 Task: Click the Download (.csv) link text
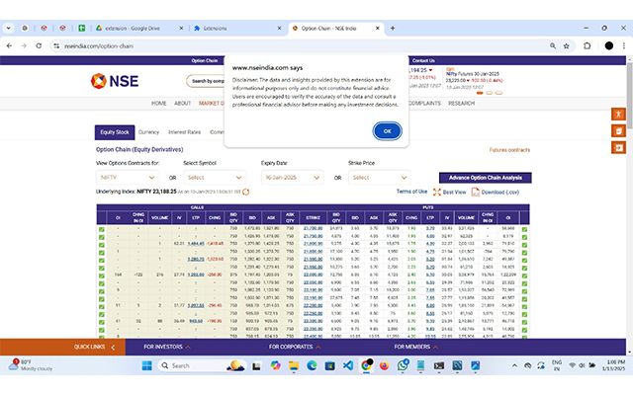(500, 193)
